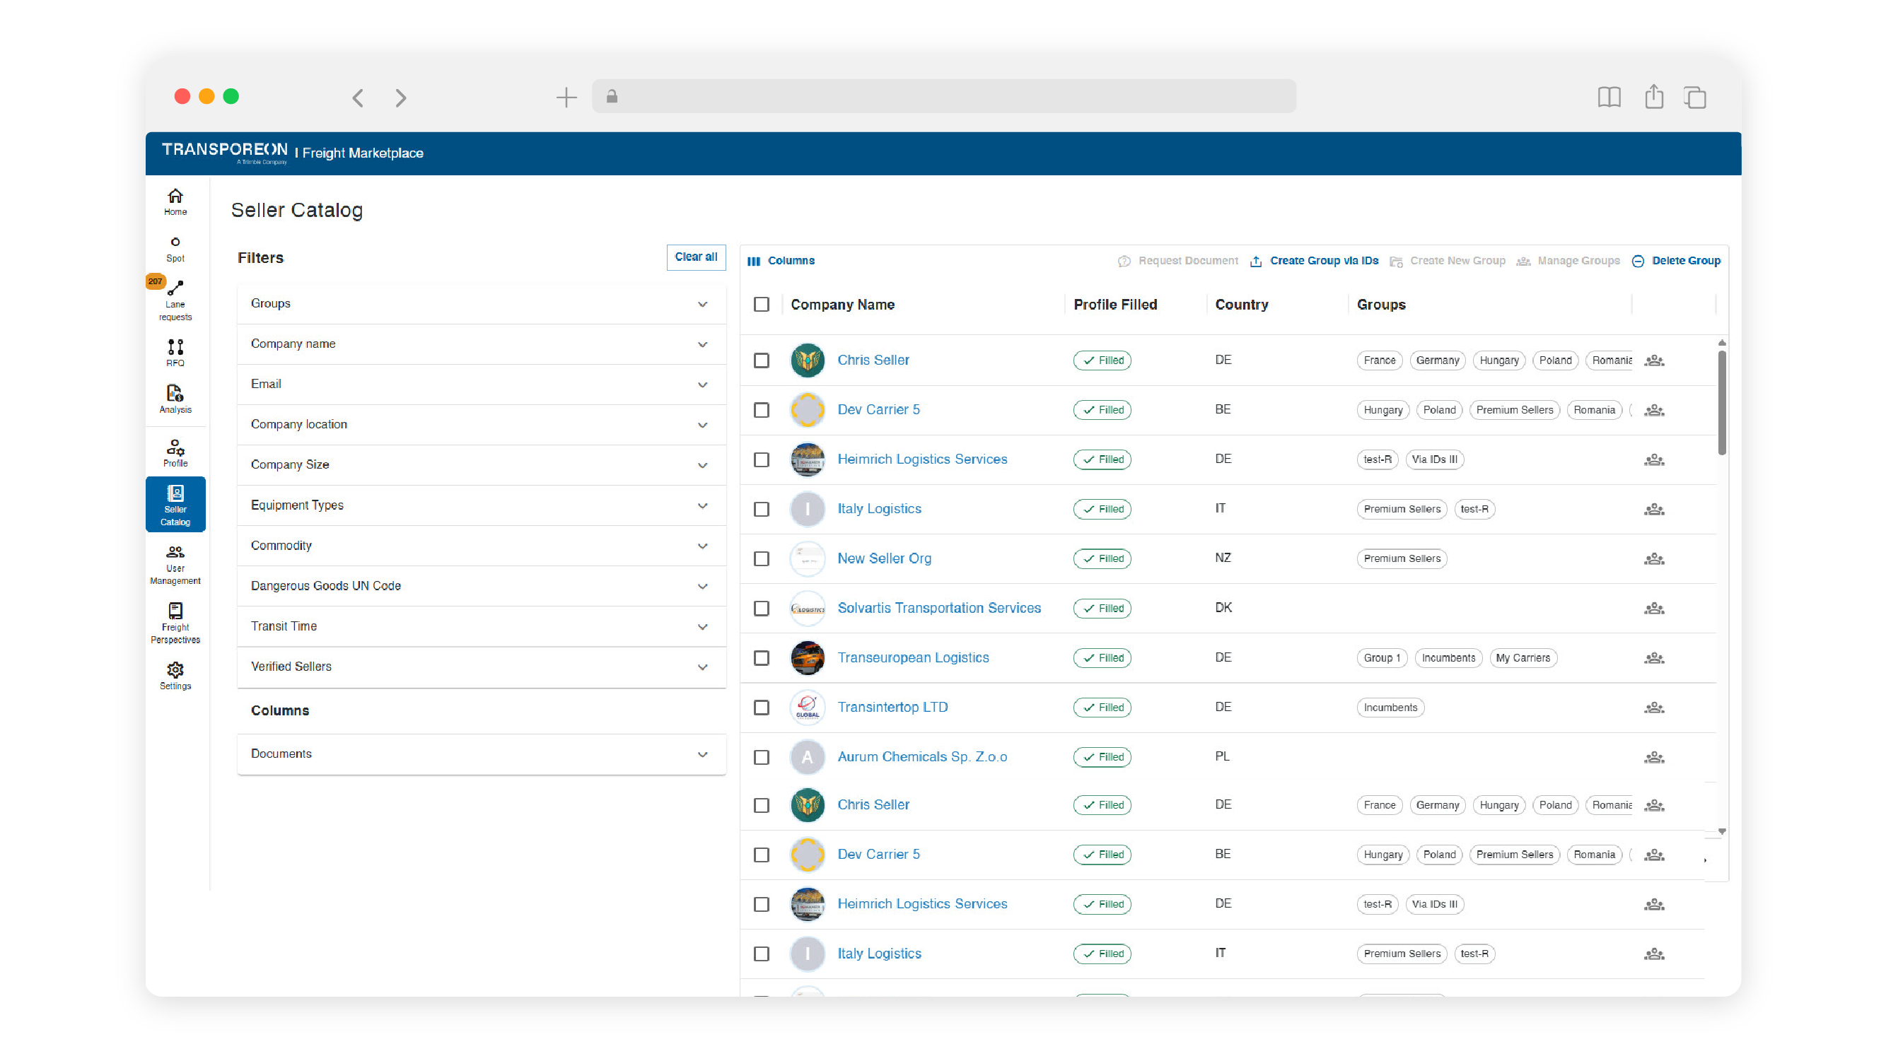The height and width of the screenshot is (1061, 1886).
Task: Go to Spot in sidebar
Action: click(x=175, y=248)
